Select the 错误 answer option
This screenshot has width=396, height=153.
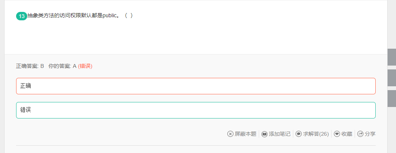point(196,110)
